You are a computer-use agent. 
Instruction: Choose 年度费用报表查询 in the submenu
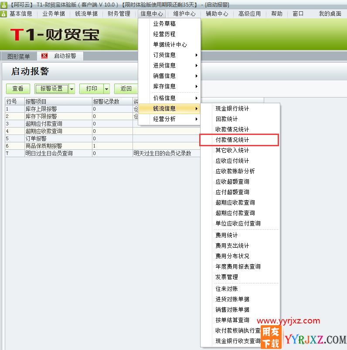click(x=240, y=266)
